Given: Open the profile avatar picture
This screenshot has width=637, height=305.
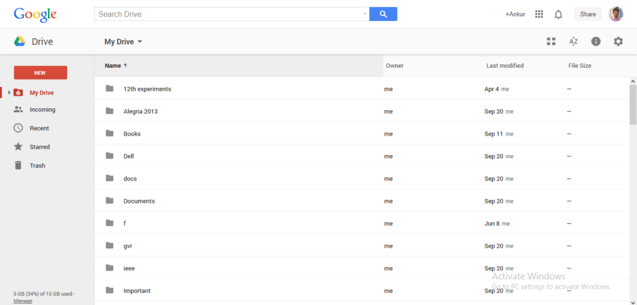Looking at the screenshot, I should tap(616, 14).
